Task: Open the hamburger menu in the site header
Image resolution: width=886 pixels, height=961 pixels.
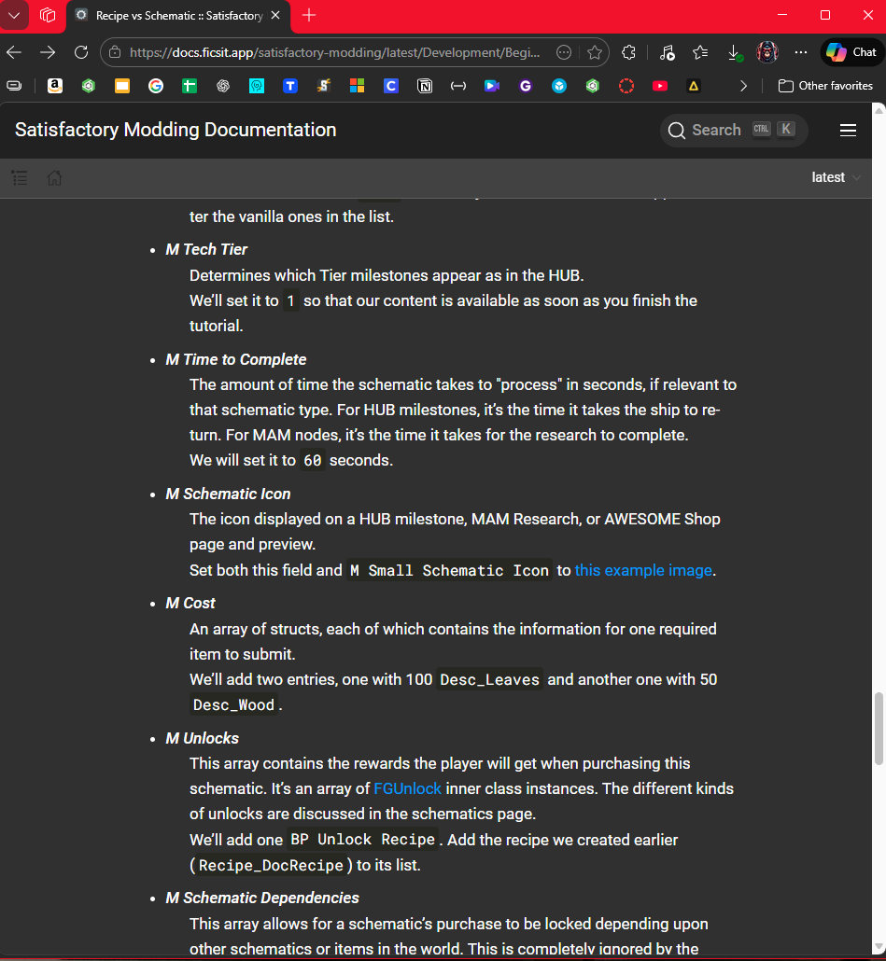Action: tap(848, 130)
